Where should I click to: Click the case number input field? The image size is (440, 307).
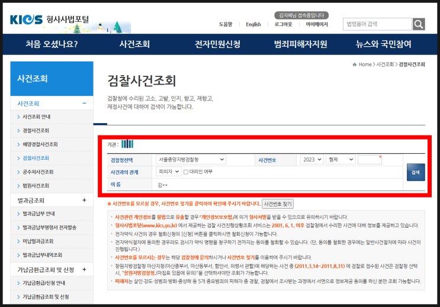click(x=370, y=160)
